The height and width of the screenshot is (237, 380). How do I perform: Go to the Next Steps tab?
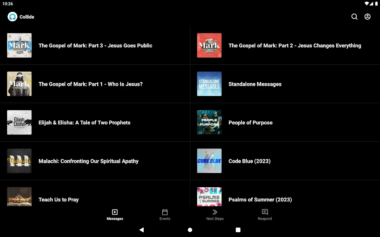[215, 215]
